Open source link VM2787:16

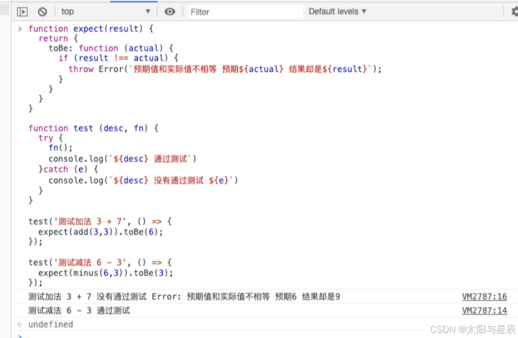pos(484,297)
